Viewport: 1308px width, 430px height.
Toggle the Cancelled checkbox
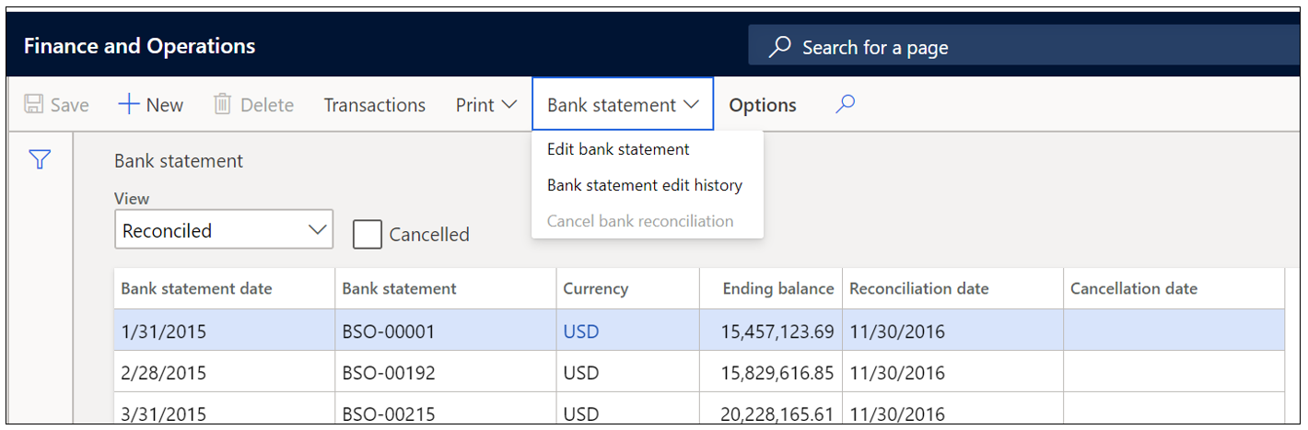[368, 234]
